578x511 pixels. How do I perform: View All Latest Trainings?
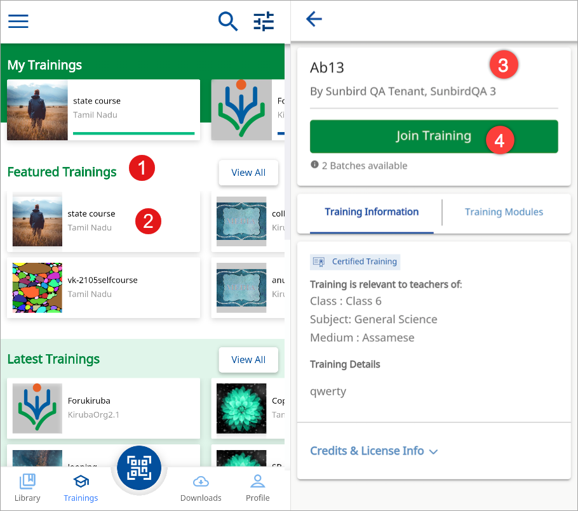coord(248,360)
